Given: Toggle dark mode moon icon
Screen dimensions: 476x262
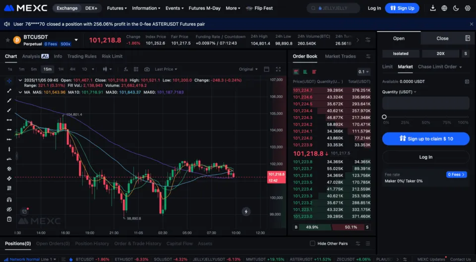Looking at the screenshot, I should (x=456, y=8).
